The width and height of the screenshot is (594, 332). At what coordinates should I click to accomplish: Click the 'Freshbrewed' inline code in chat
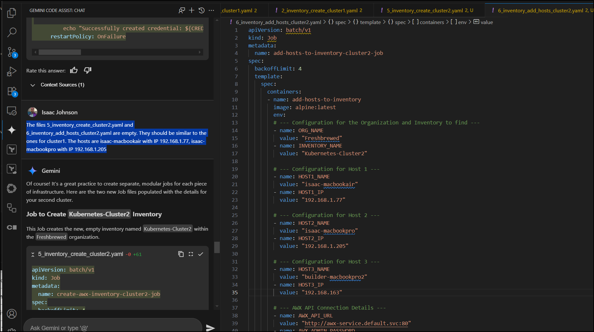point(51,237)
